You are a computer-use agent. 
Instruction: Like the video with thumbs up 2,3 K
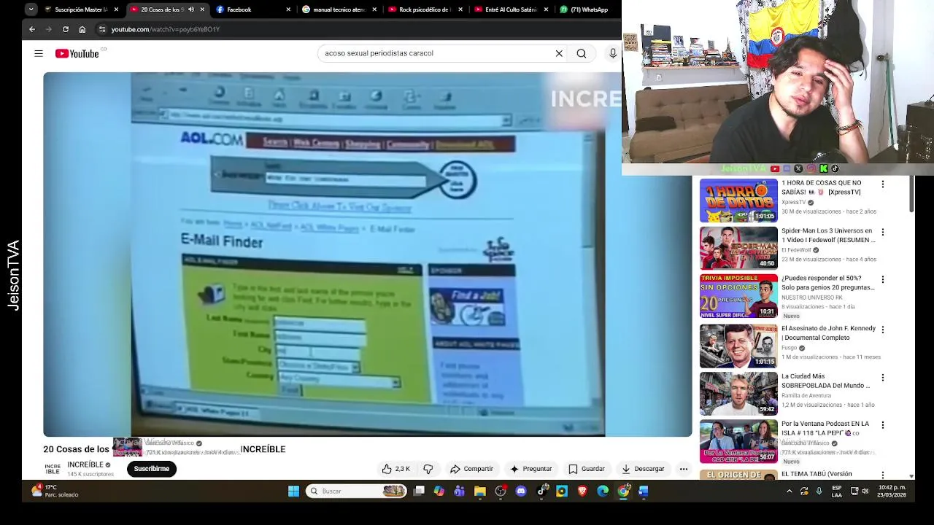coord(395,469)
